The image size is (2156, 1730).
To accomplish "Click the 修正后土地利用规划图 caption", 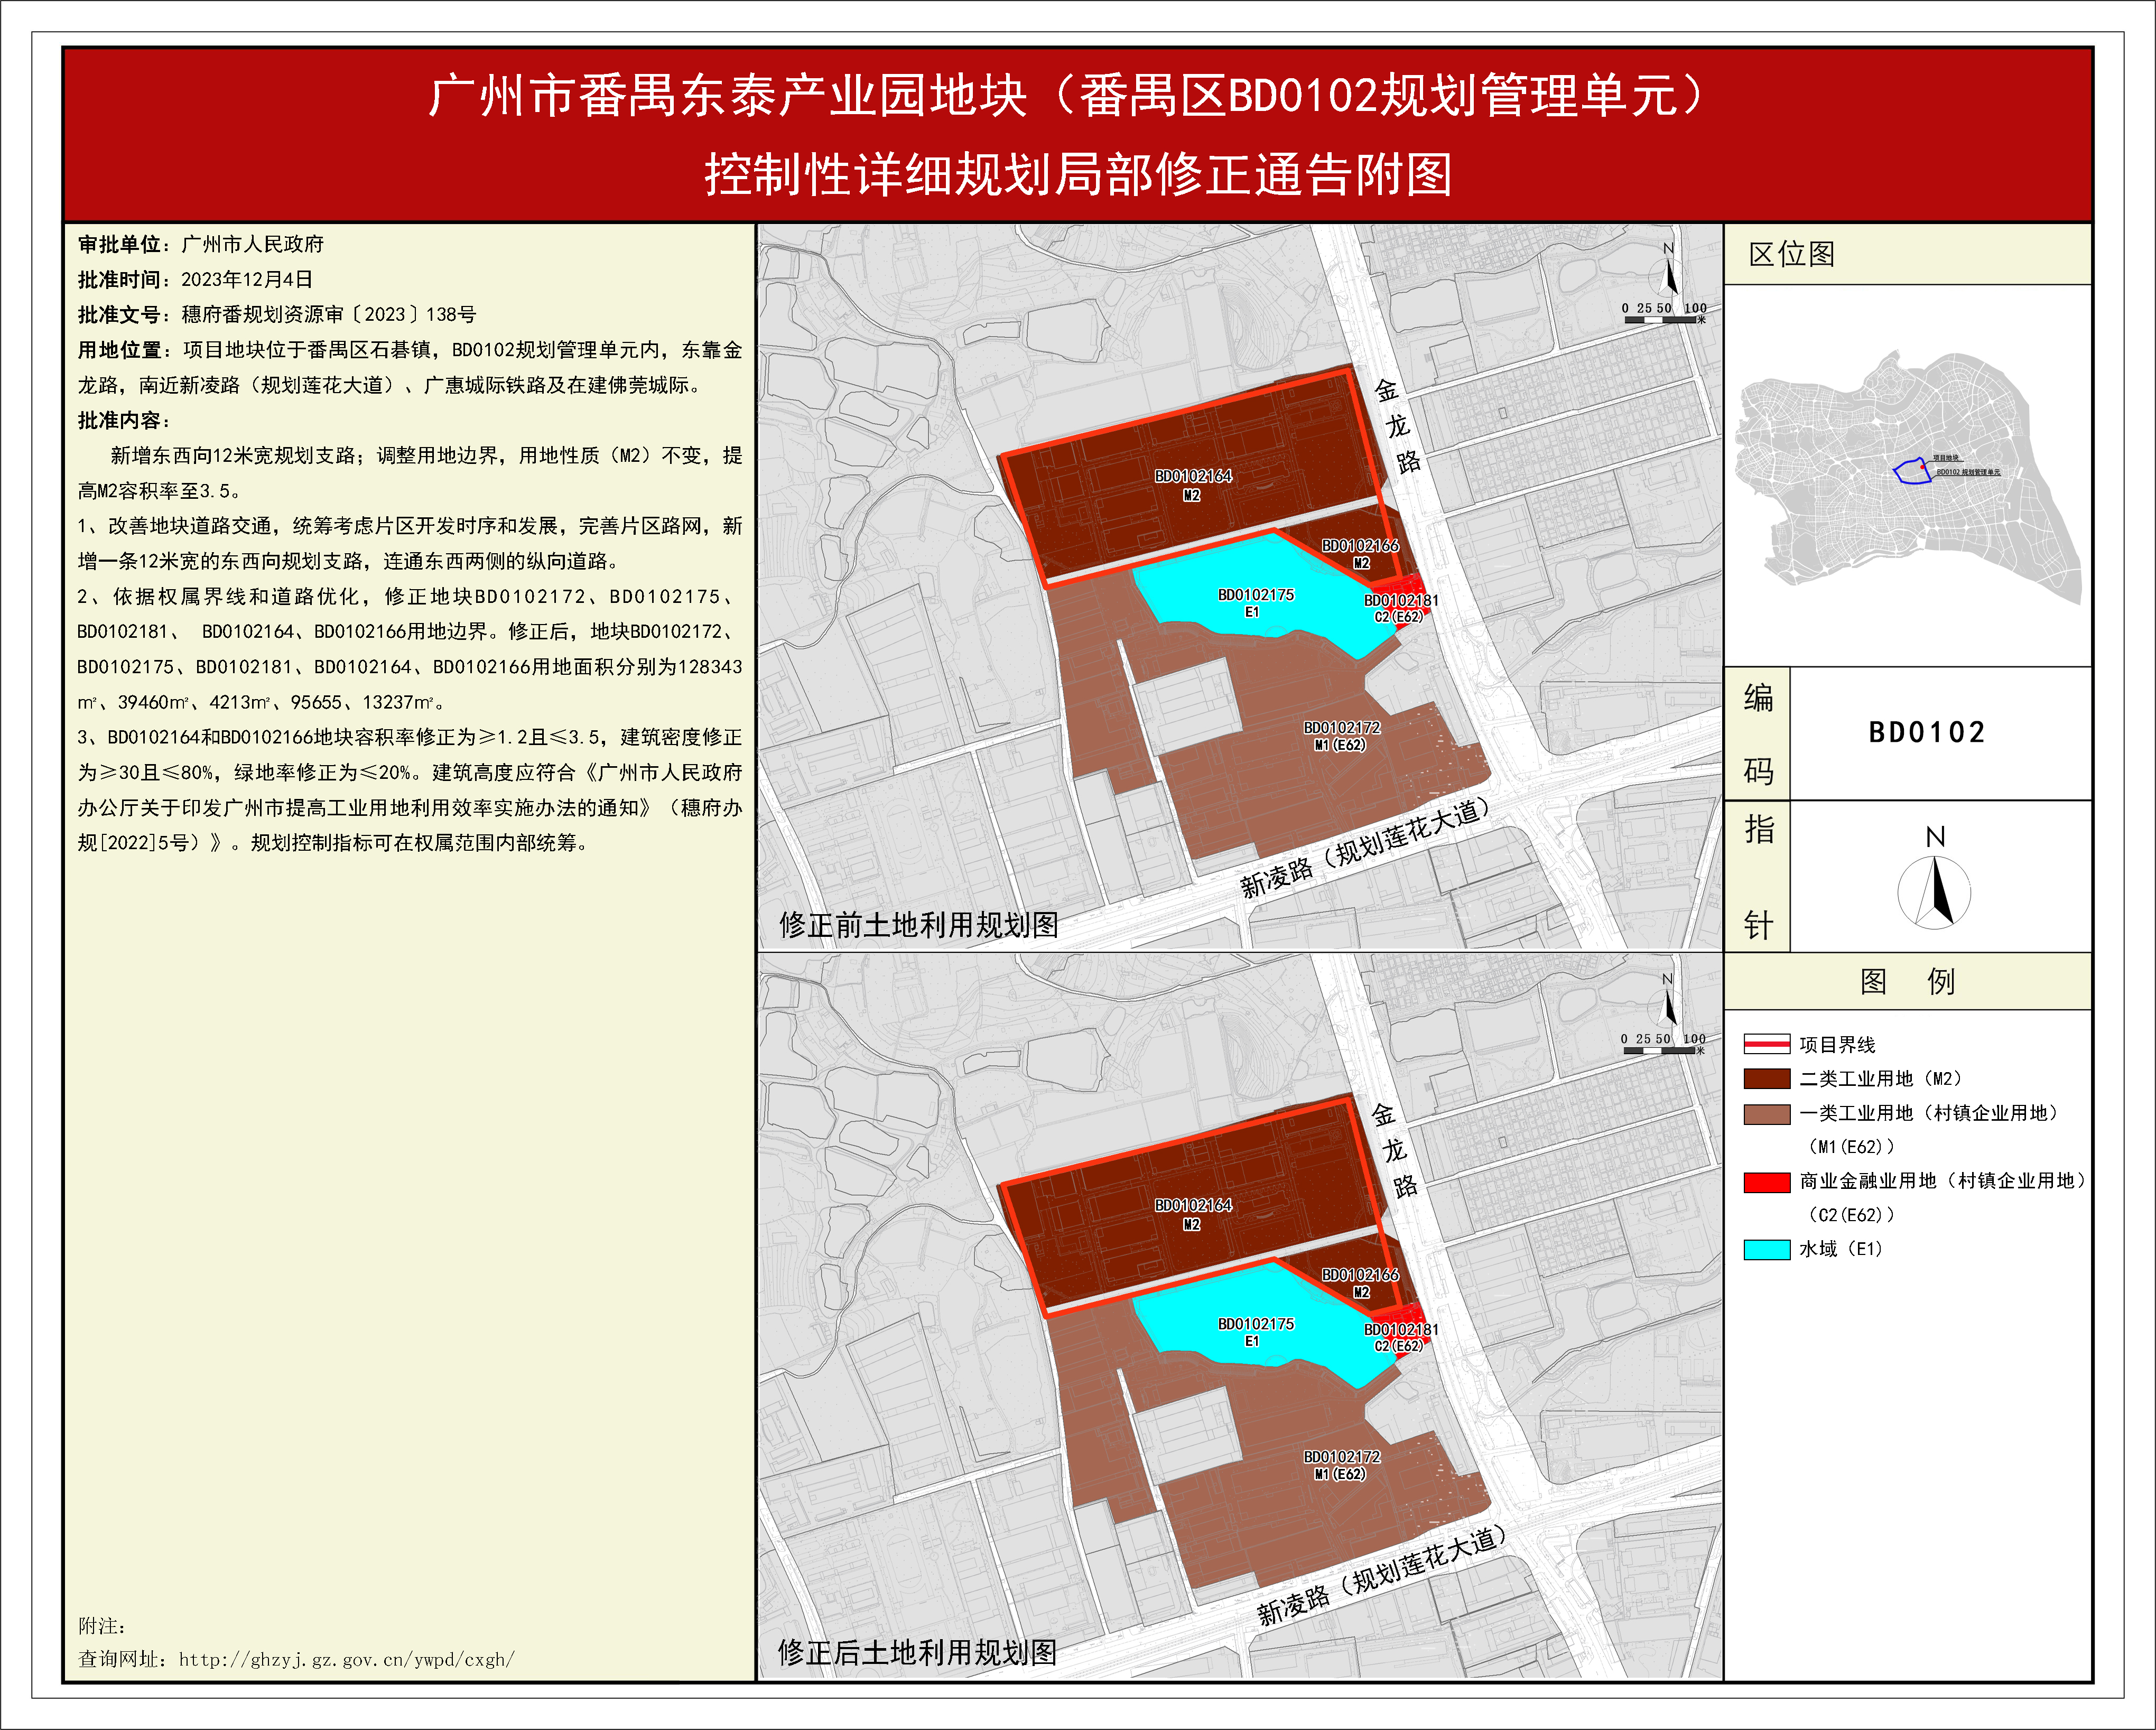I will click(x=917, y=1652).
